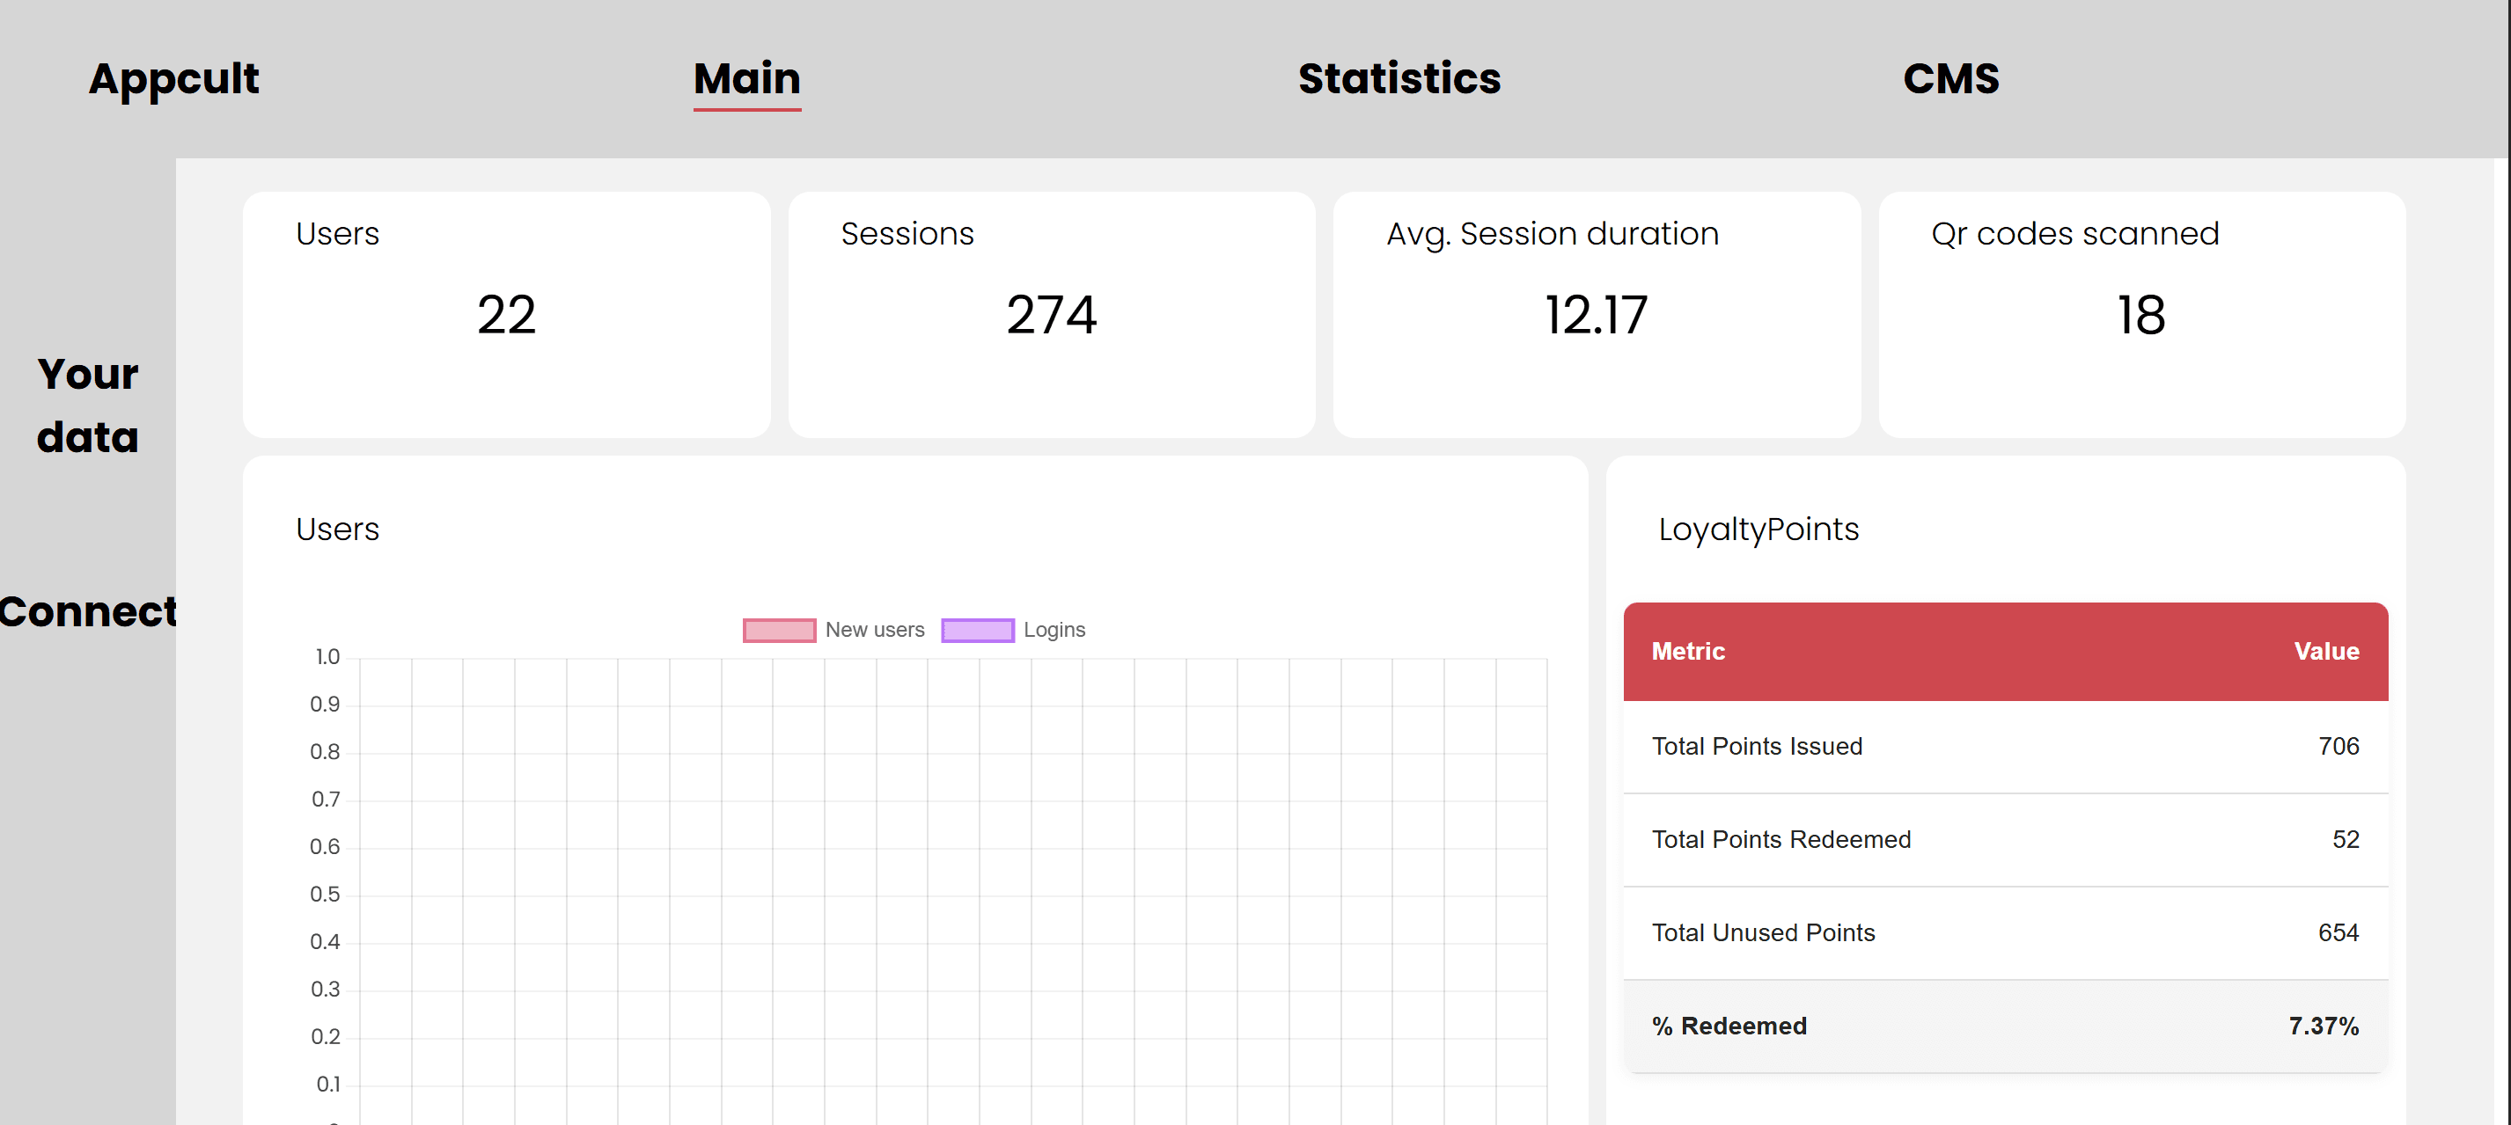
Task: Hide the Logins series via legend
Action: point(1014,629)
